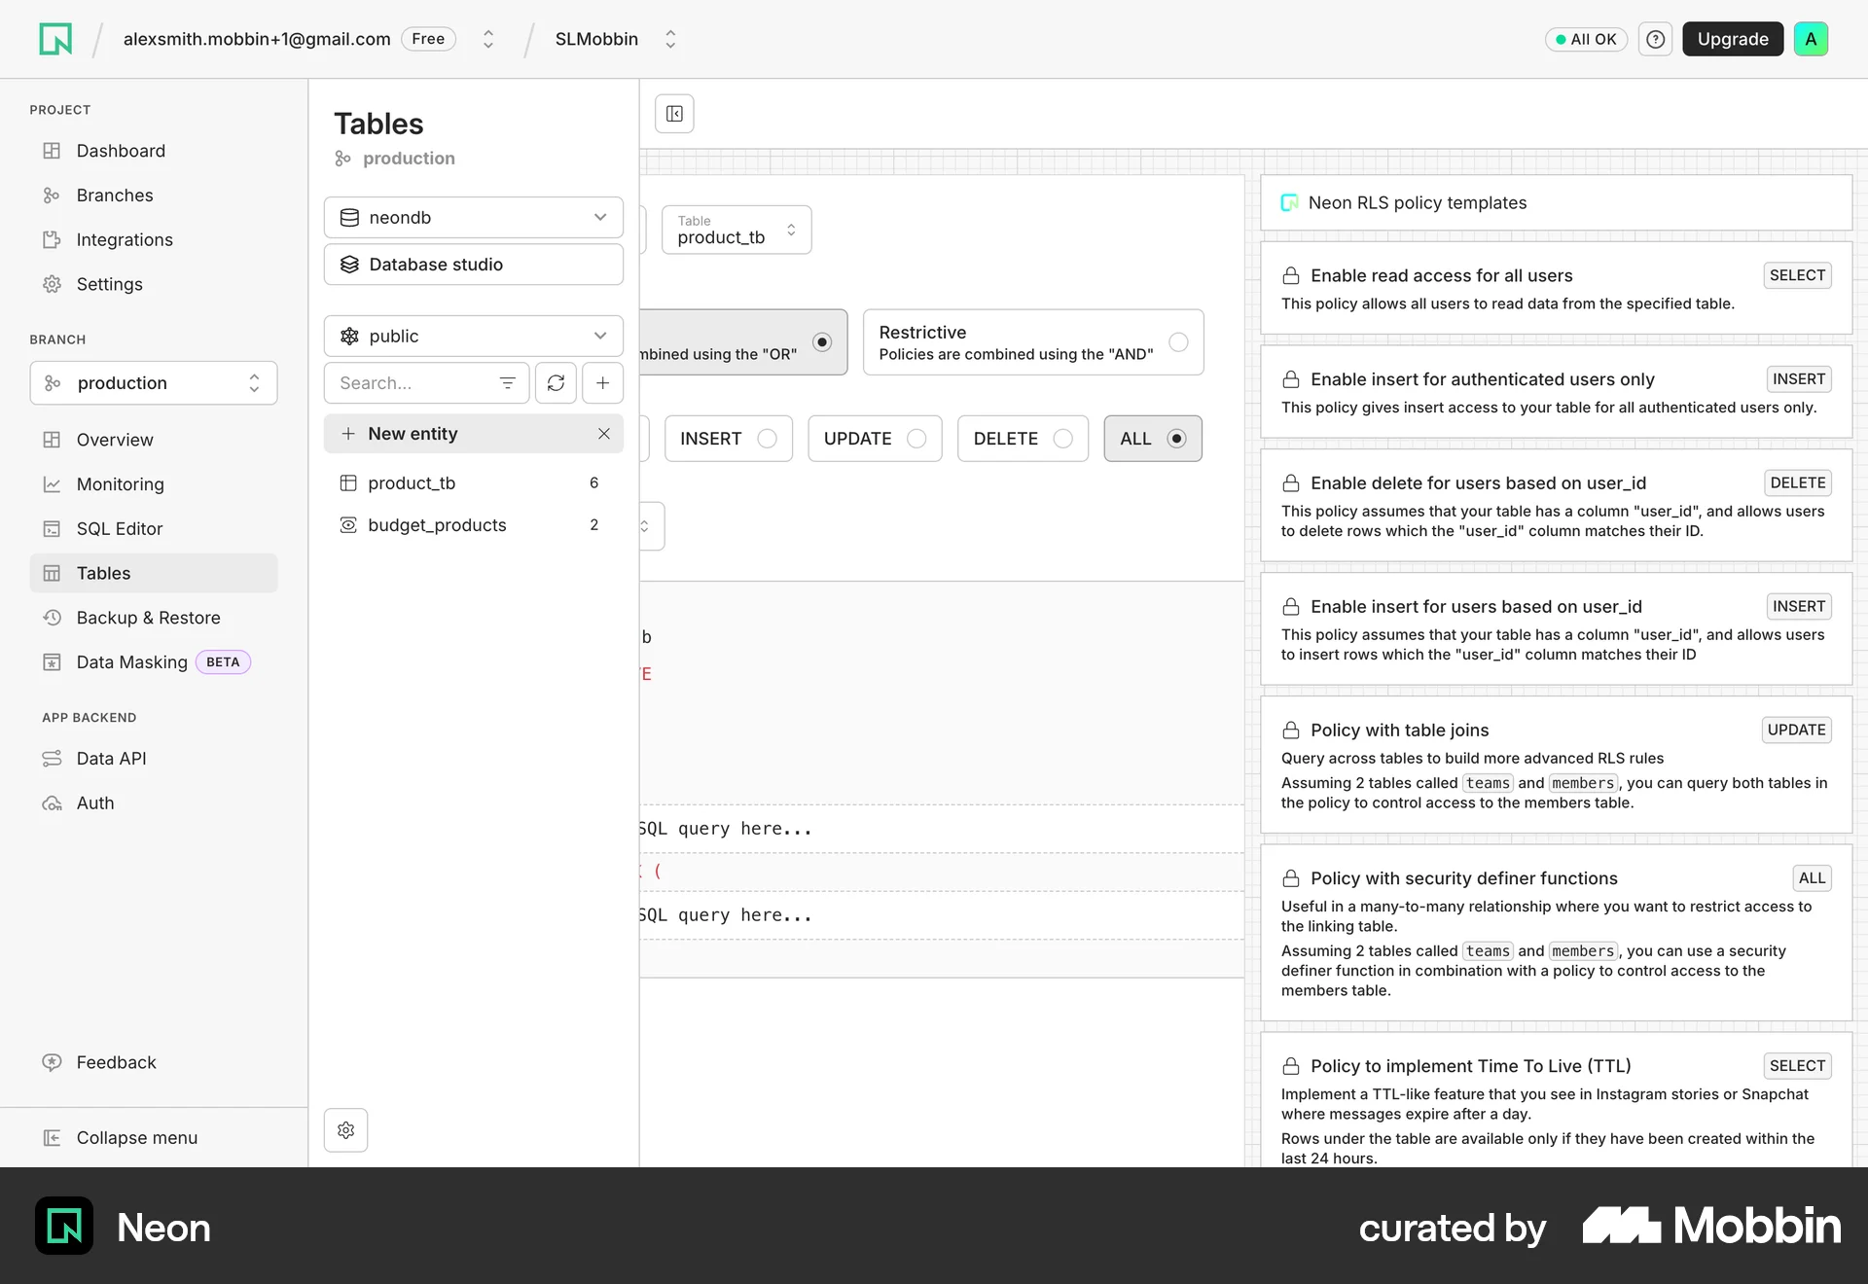Select the UPDATE command radio
This screenshot has height=1284, width=1868.
[x=916, y=439]
